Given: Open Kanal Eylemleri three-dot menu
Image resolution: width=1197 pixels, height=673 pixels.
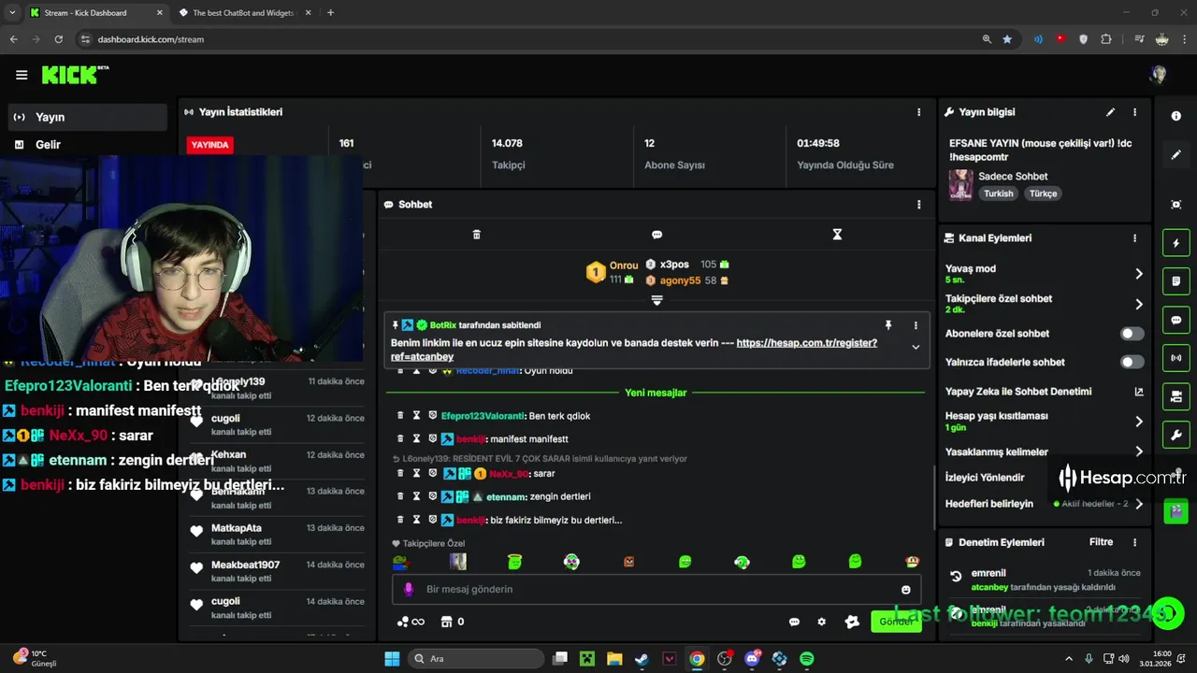Looking at the screenshot, I should [x=1134, y=238].
